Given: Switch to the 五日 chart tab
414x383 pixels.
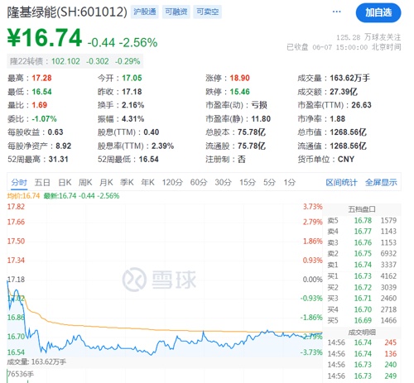Looking at the screenshot, I should (42, 183).
